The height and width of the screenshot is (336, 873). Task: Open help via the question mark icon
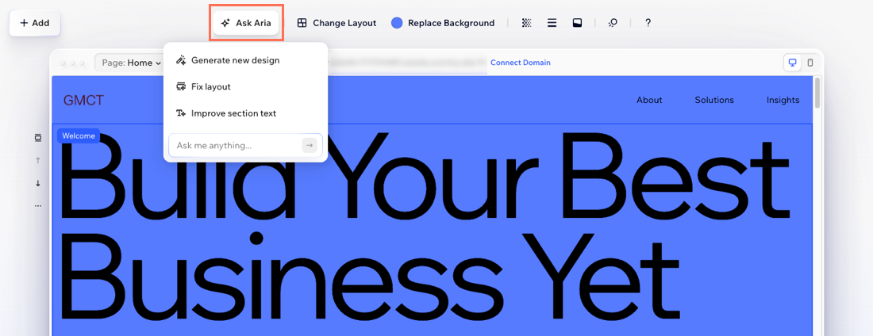pos(648,23)
